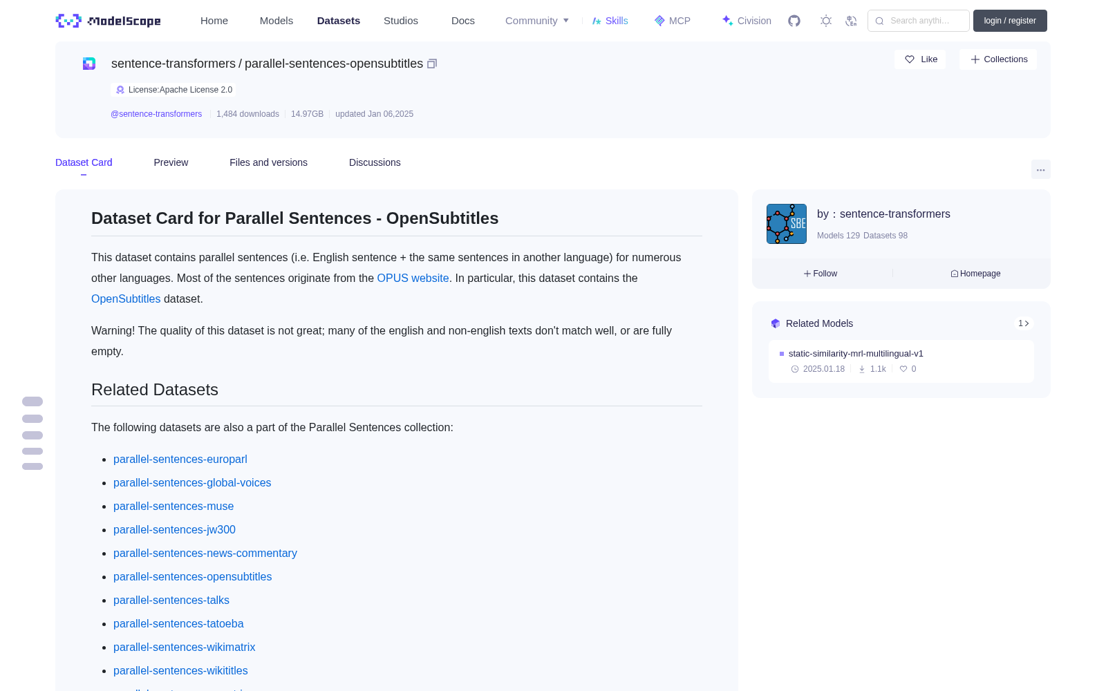The width and height of the screenshot is (1106, 691).
Task: Open static-similarity-mrl-multilingual-v1 related model
Action: tap(856, 353)
